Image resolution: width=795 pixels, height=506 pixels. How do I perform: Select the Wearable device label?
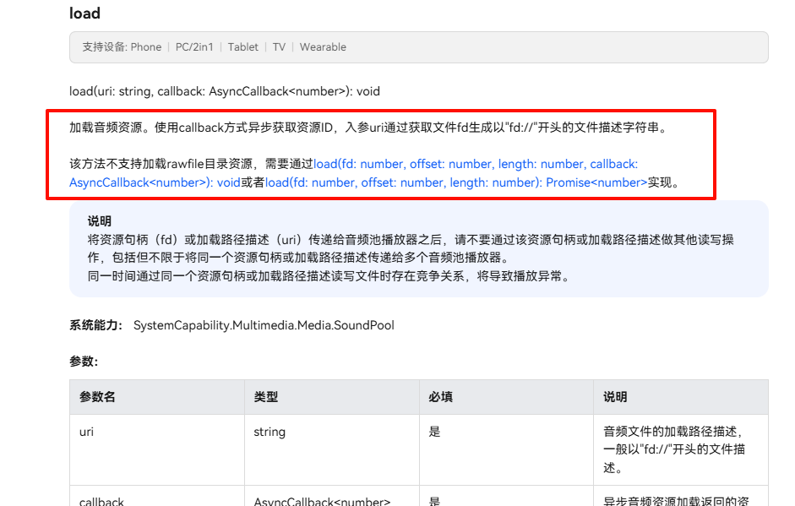[x=323, y=47]
